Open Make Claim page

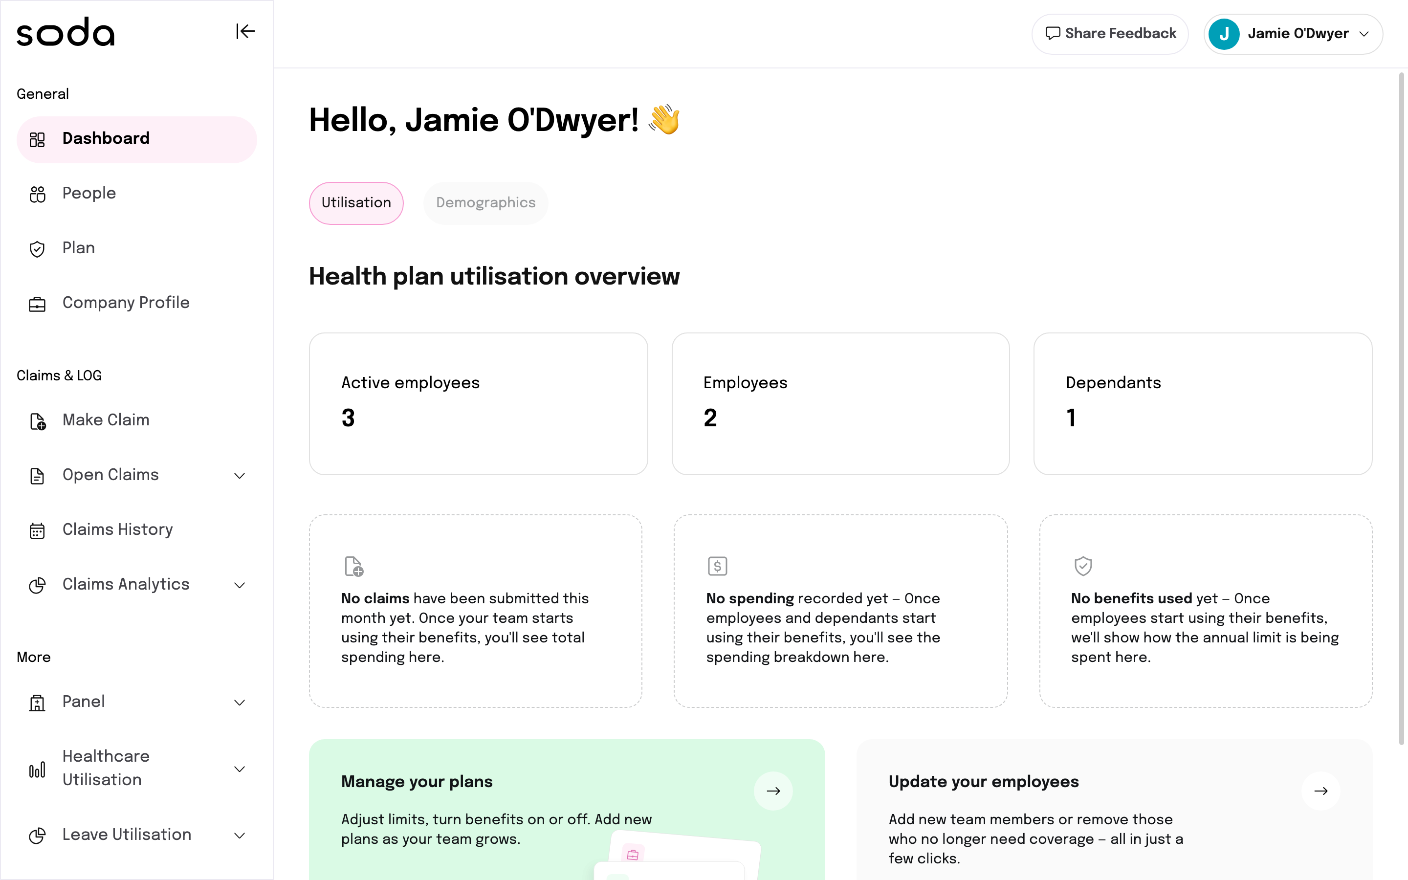(137, 421)
